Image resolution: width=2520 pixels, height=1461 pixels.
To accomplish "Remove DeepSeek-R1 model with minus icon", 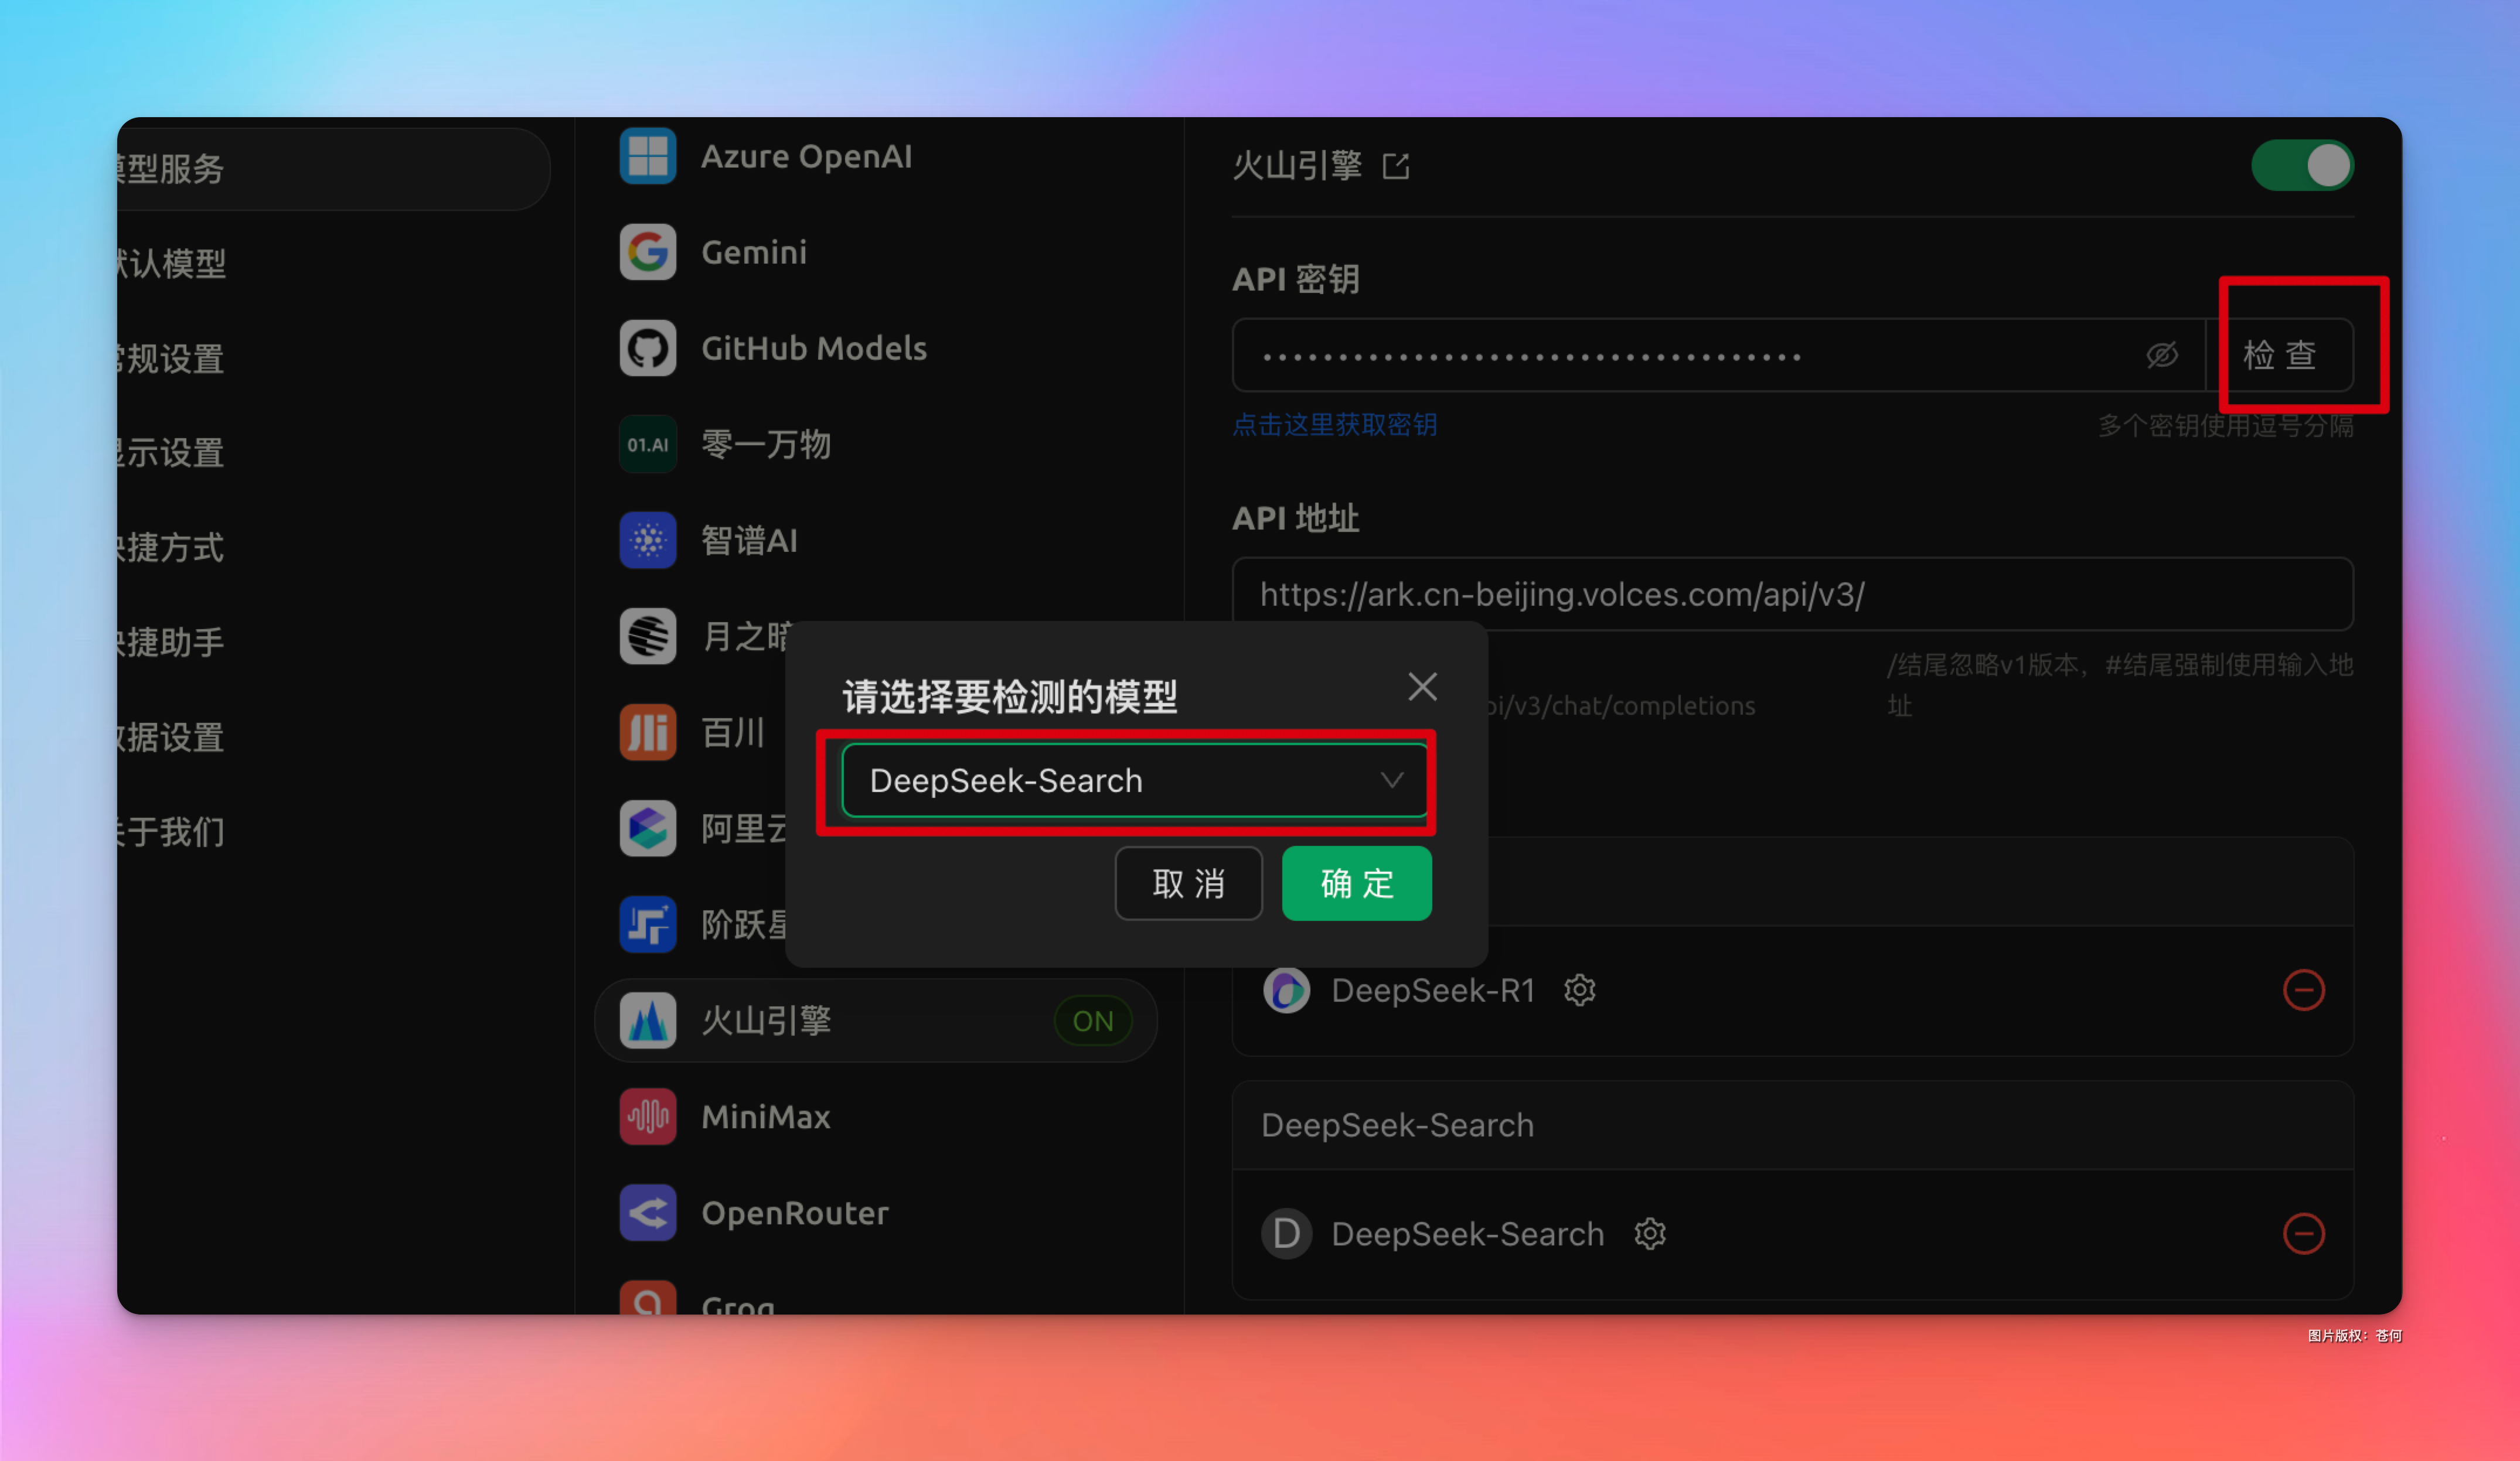I will 2303,991.
